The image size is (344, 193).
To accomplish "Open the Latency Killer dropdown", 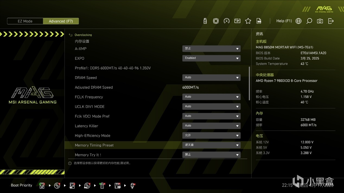I will click(211, 126).
